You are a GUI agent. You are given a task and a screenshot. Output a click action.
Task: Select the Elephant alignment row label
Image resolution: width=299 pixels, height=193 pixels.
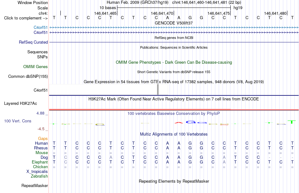pyautogui.click(x=40, y=162)
